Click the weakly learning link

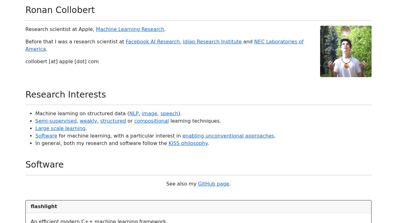pos(88,121)
